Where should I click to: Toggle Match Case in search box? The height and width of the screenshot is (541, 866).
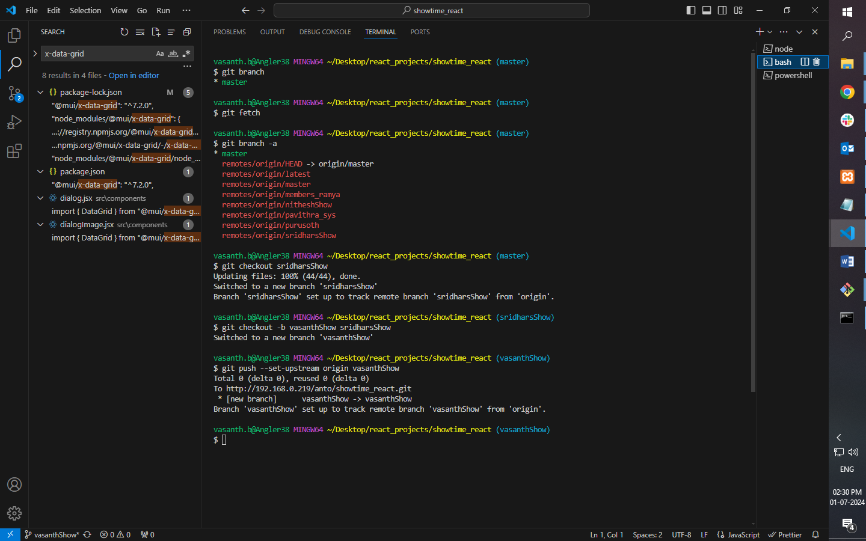point(160,53)
